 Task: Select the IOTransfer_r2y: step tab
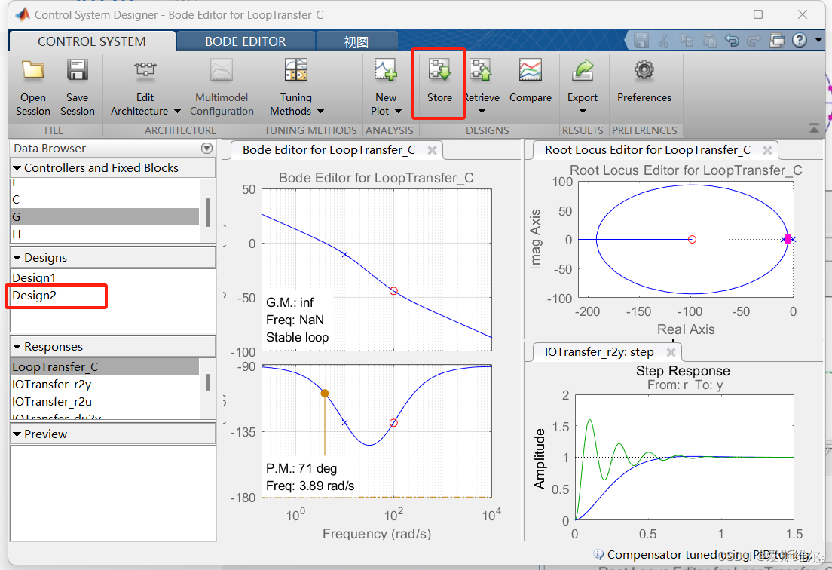pos(599,352)
